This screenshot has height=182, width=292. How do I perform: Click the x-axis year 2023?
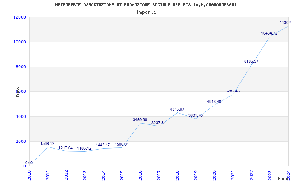(x=270, y=175)
